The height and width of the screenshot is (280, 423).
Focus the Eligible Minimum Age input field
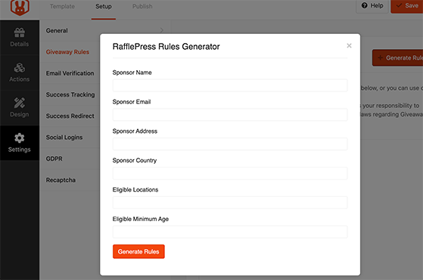pos(230,232)
